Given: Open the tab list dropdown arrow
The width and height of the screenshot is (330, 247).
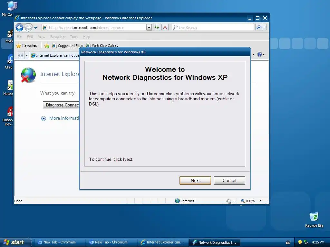Looking at the screenshot, I should 26,55.
